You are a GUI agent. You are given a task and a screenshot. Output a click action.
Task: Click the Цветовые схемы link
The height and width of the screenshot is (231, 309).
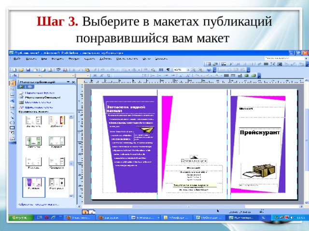click(38, 102)
